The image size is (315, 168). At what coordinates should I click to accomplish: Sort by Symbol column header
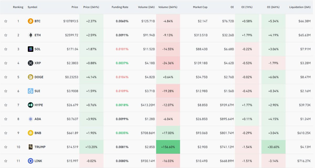pyautogui.click(x=32, y=7)
